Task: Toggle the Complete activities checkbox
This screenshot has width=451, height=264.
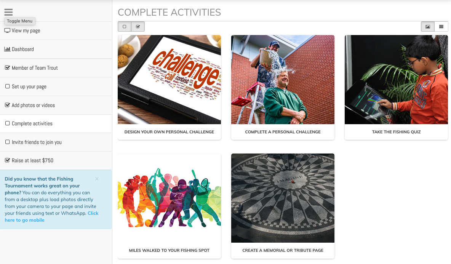Action: [x=8, y=123]
